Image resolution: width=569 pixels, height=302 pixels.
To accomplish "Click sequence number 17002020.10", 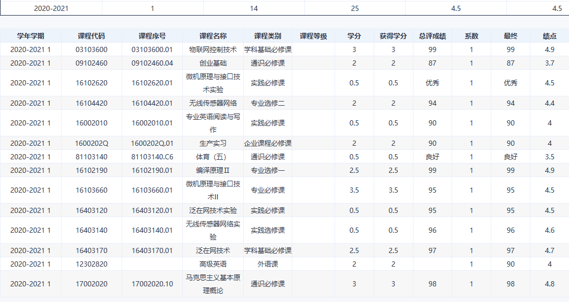I will coord(152,284).
